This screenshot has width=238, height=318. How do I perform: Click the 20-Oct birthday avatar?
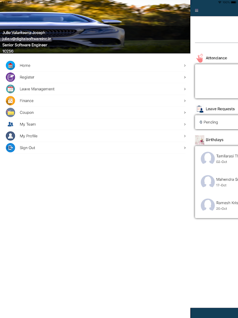pyautogui.click(x=208, y=205)
